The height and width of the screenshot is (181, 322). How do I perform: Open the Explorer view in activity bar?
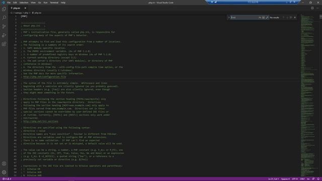point(4,9)
